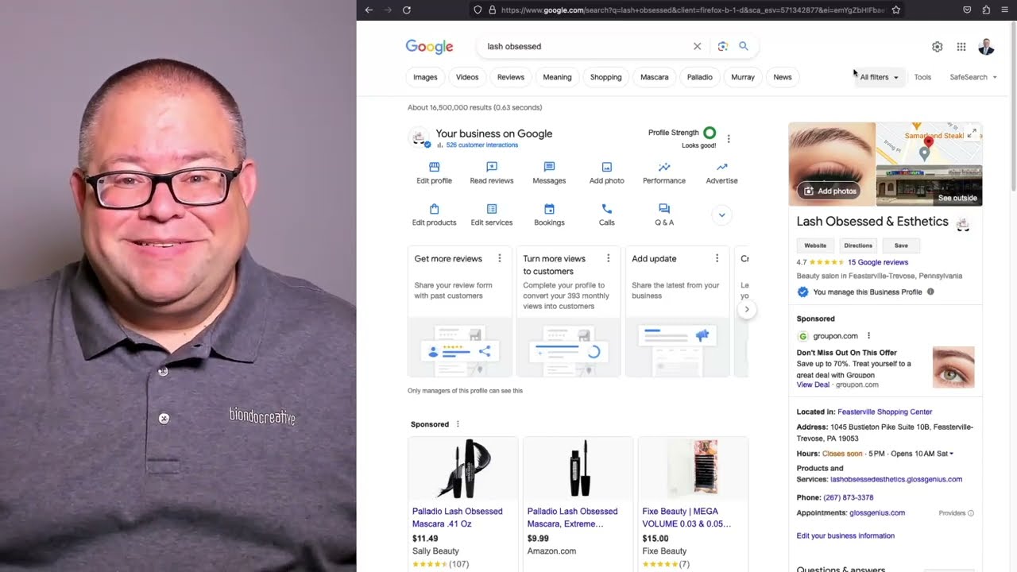Open Google Lens image search icon
The width and height of the screenshot is (1017, 572).
pyautogui.click(x=722, y=46)
